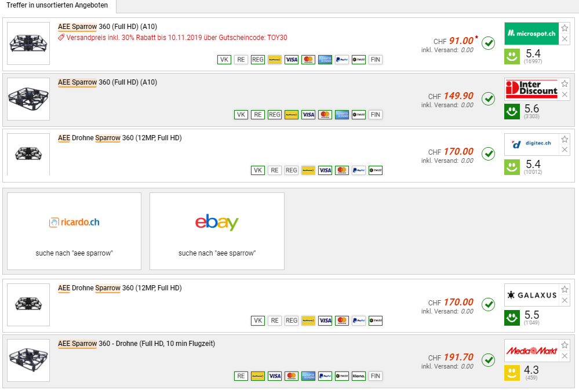Click the Klarna payment icon in MediaMarkt offer
This screenshot has width=579, height=390.
358,376
